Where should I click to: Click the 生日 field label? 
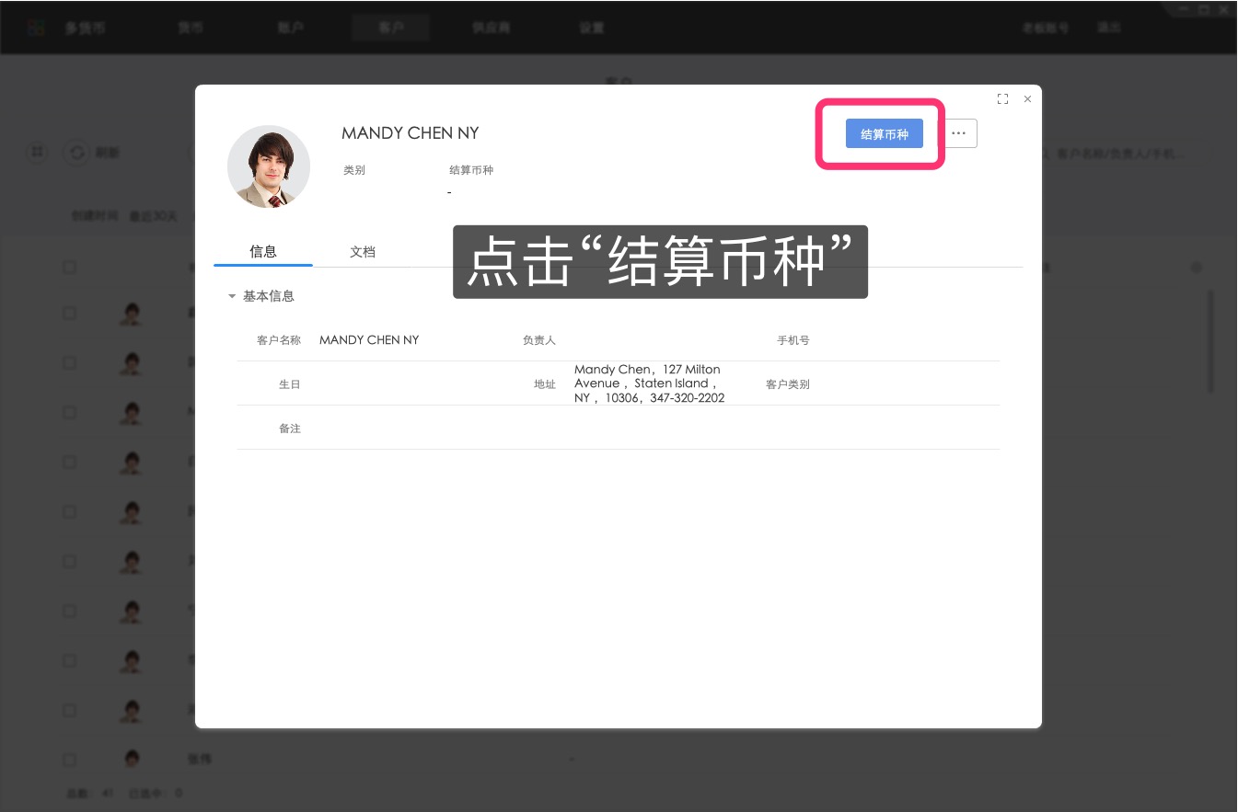pos(290,384)
